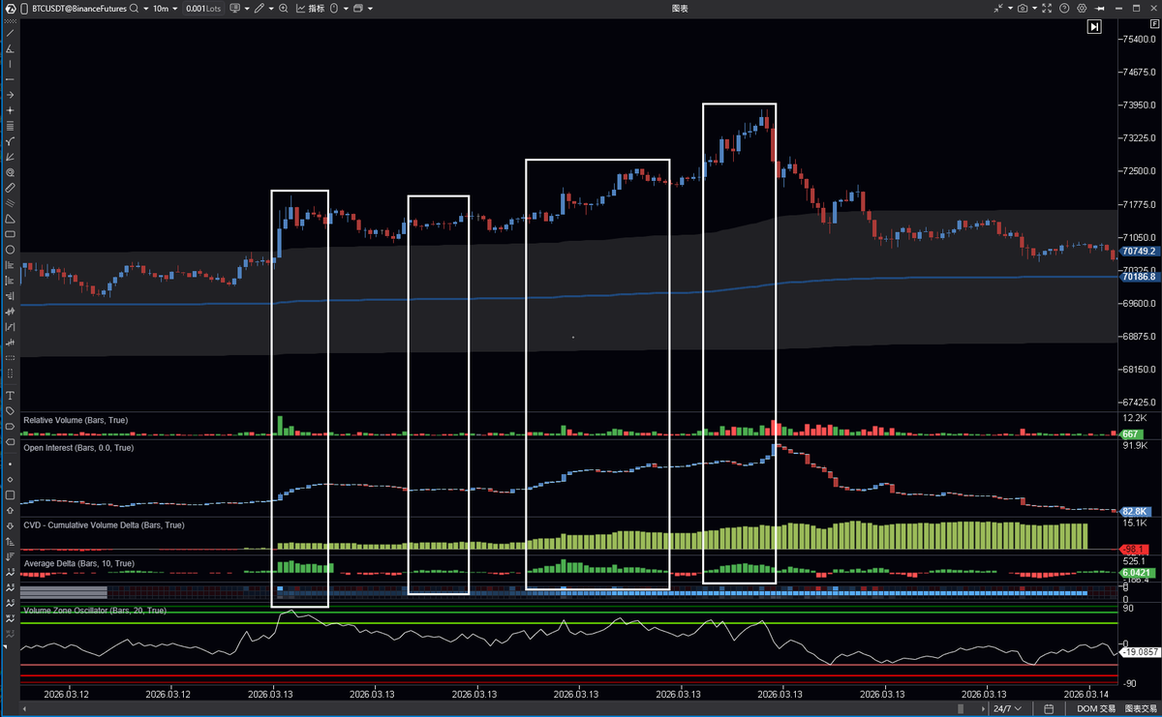Image resolution: width=1162 pixels, height=717 pixels.
Task: Open chart settings gear icon
Action: click(1082, 8)
